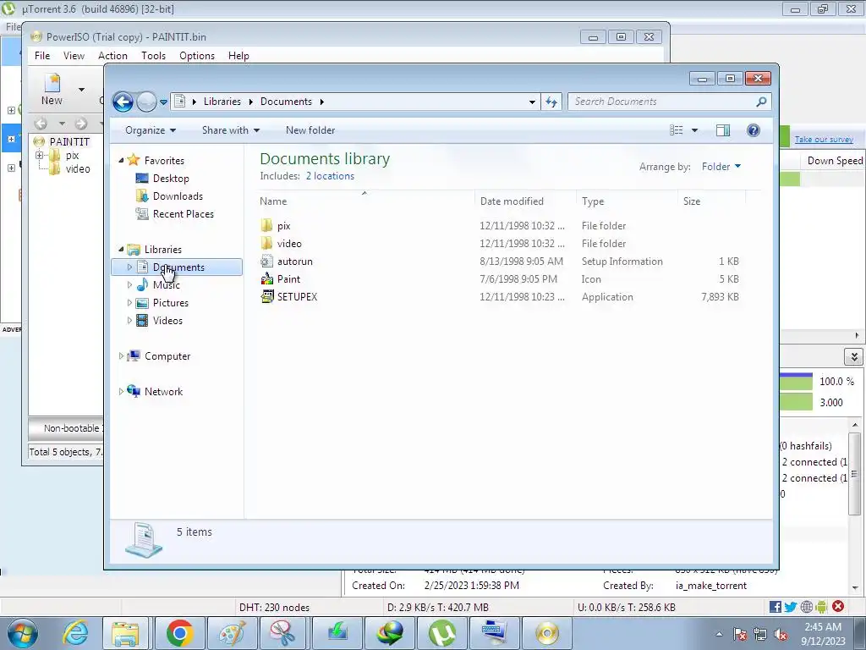
Task: Expand the Computer node
Action: tap(121, 356)
